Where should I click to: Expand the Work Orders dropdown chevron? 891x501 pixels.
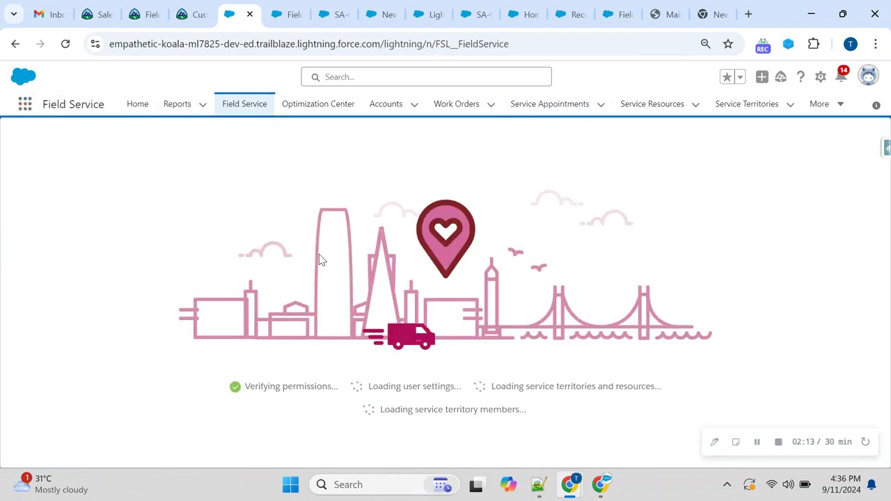[491, 104]
